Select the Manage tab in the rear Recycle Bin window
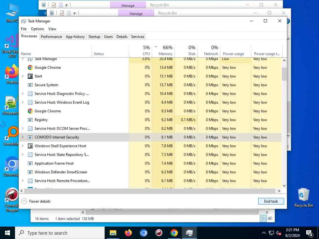 tap(128, 6)
